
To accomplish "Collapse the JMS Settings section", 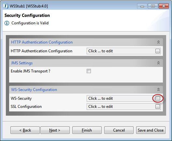I will click(158, 63).
